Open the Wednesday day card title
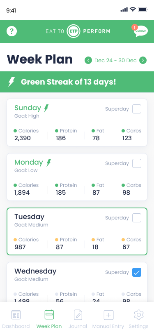 (x=35, y=271)
